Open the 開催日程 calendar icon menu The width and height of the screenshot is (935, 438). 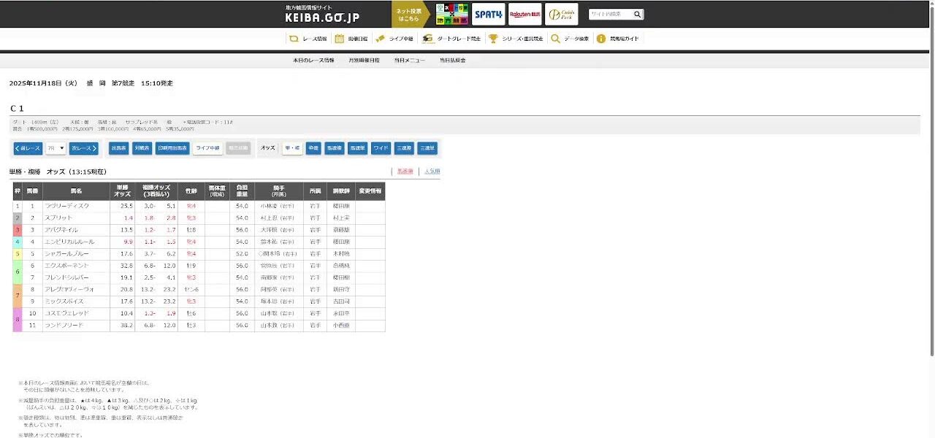[x=351, y=39]
